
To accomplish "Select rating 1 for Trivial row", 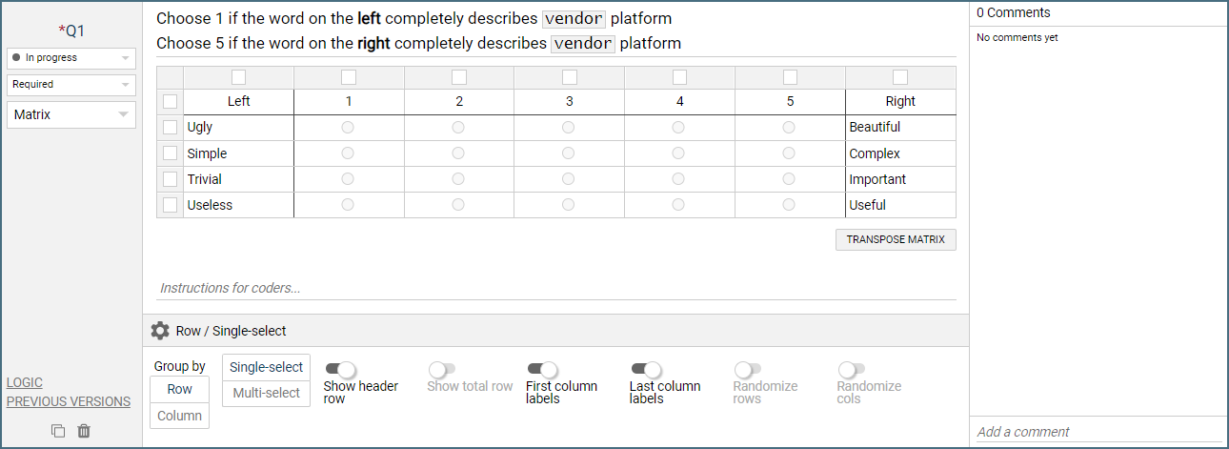I will click(348, 179).
